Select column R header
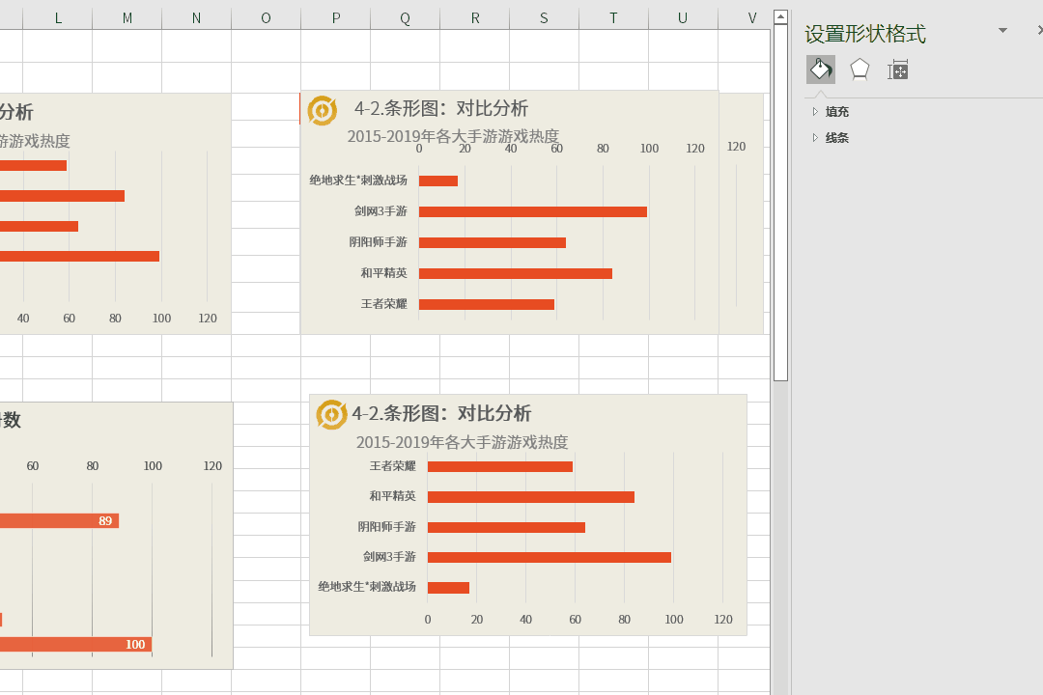 (x=475, y=18)
